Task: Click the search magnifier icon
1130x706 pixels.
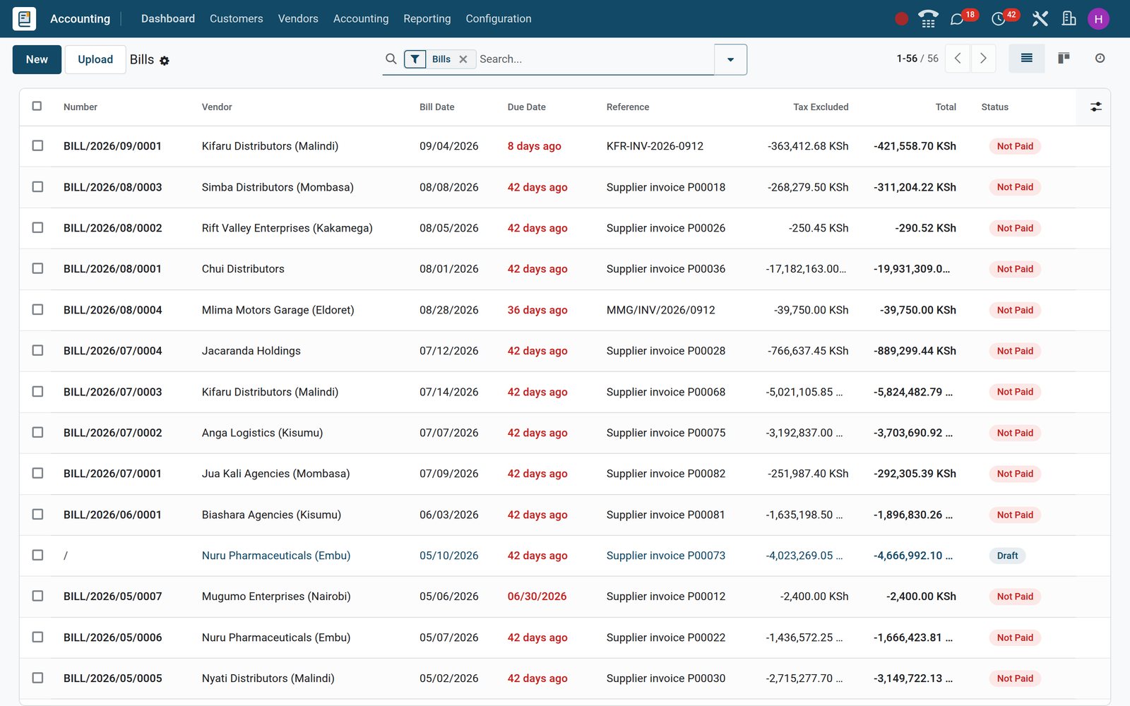Action: point(391,59)
